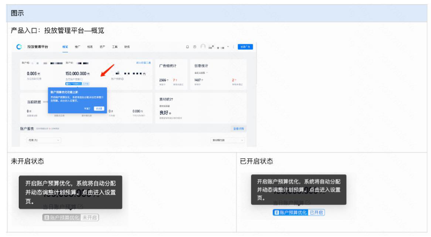The image size is (431, 237).
Task: Open the dropdown at right of 账户报表
Action: point(228,140)
